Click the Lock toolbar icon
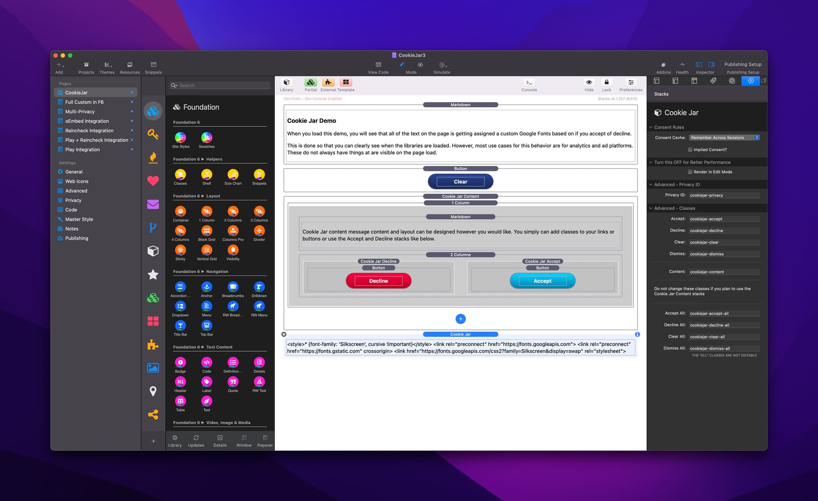Screen dimensions: 818x501 [607, 85]
